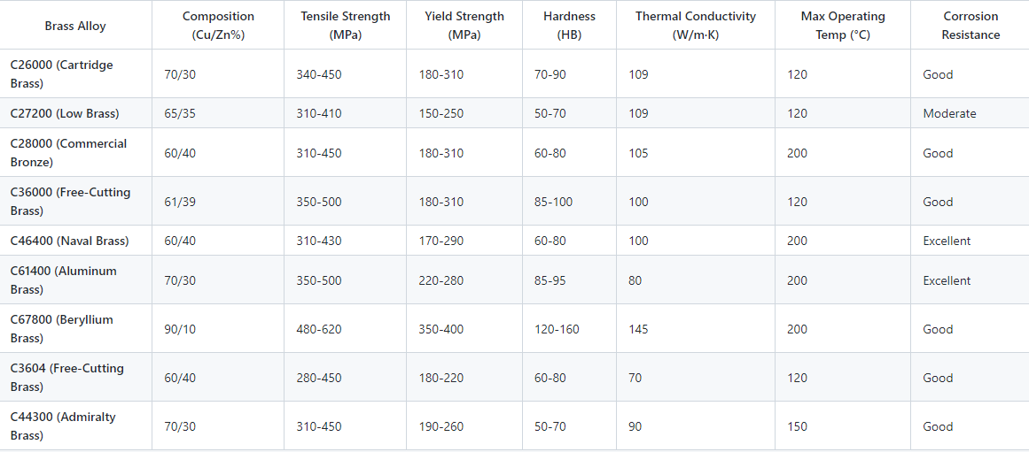Select the C61400 (Aluminum Brass) cell
The image size is (1029, 452).
click(63, 280)
